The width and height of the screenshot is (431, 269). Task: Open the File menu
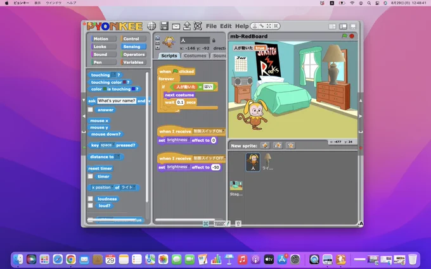click(211, 26)
